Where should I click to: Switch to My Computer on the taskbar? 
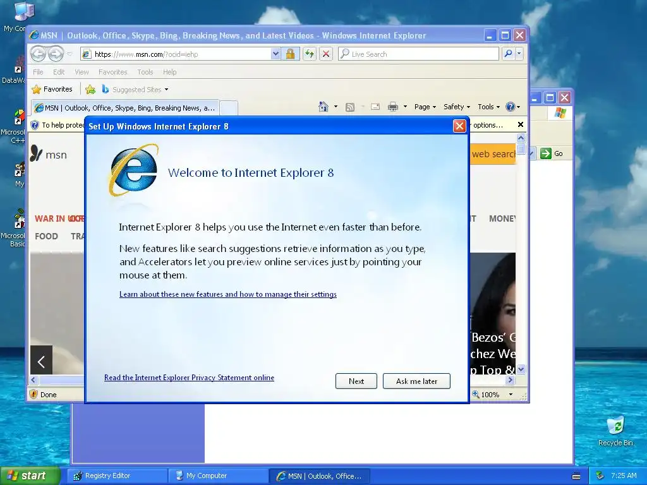point(218,476)
